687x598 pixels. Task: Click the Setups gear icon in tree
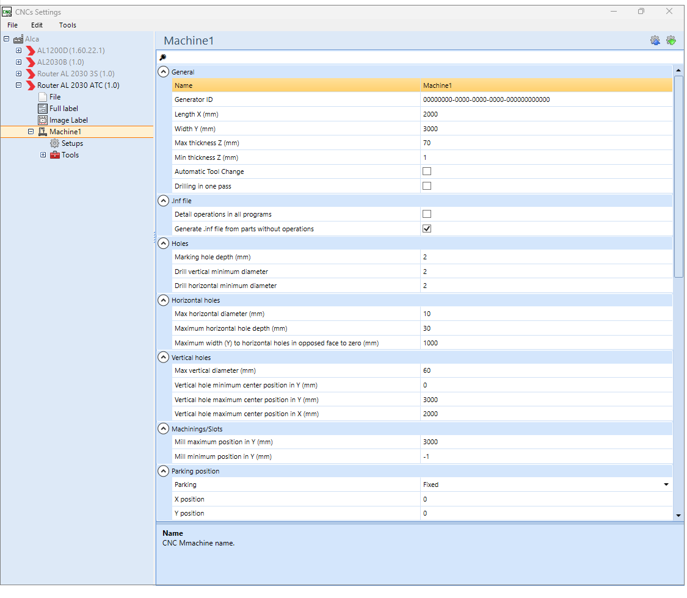tap(54, 143)
